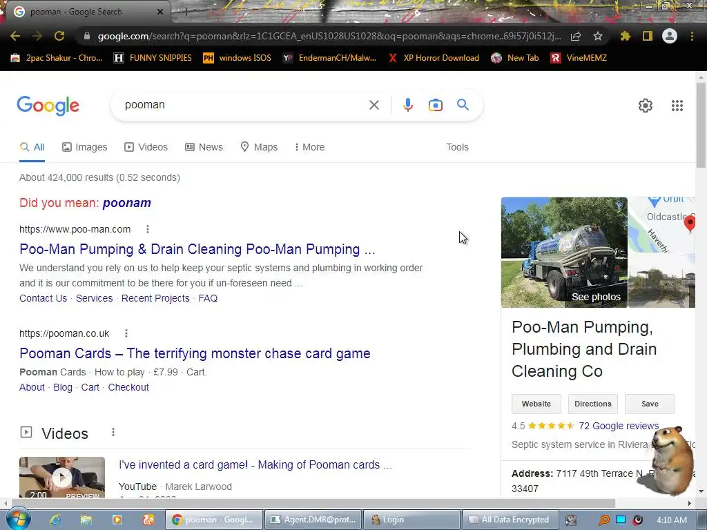Go back with the browser back arrow
This screenshot has width=707, height=530.
(x=15, y=36)
